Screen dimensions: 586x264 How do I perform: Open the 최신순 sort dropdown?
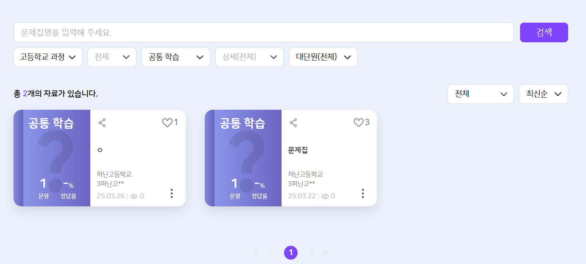tap(543, 94)
